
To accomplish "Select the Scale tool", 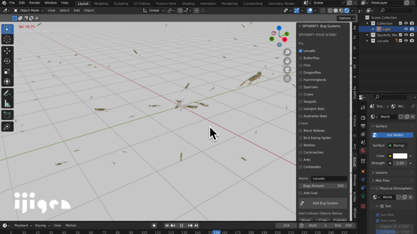I will [7, 71].
